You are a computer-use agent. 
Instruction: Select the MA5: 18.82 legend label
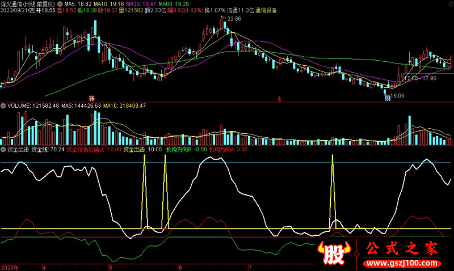(79, 3)
